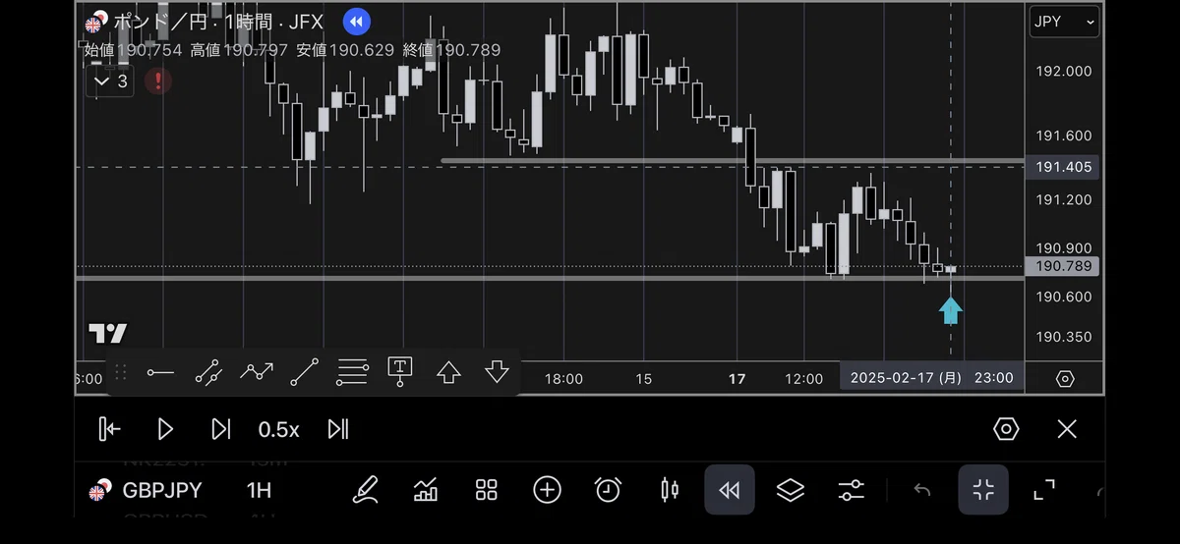Click the blue replay badge near title
Image resolution: width=1180 pixels, height=544 pixels.
click(x=356, y=21)
